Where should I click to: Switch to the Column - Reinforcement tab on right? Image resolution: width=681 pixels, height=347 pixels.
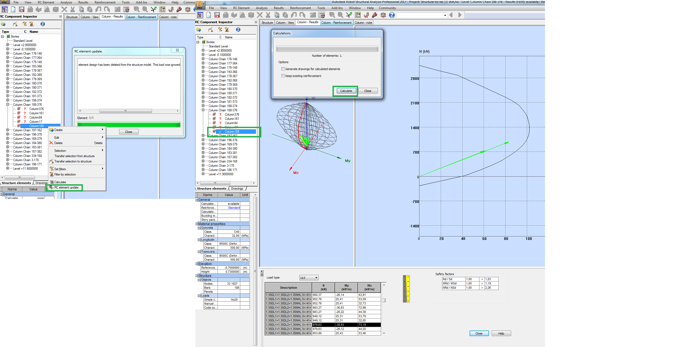[x=336, y=23]
